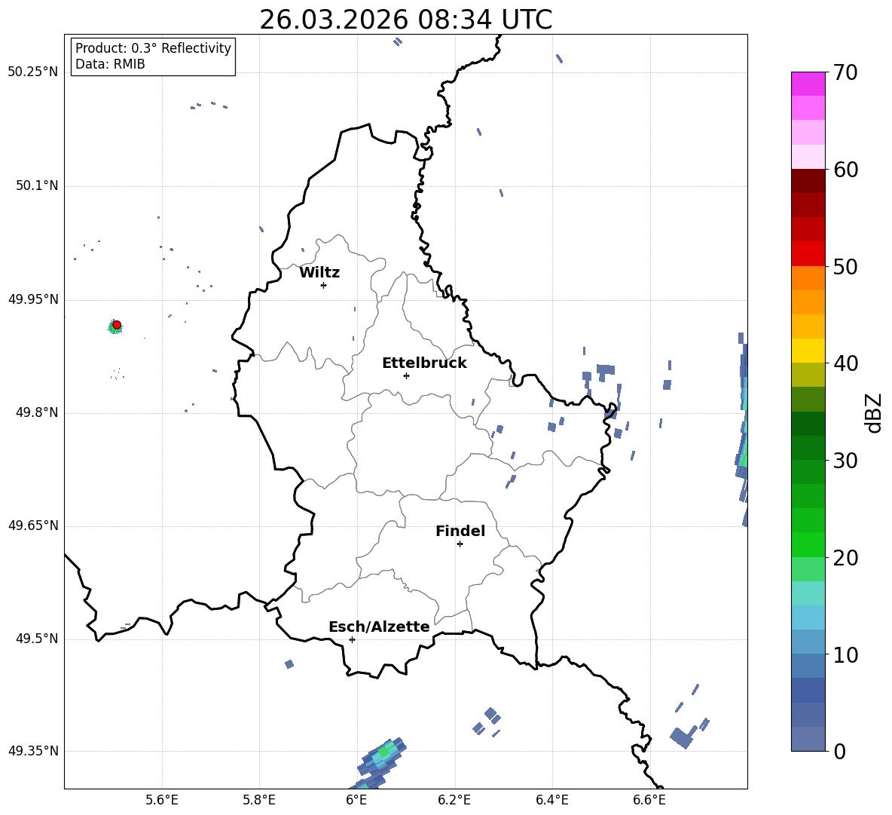Image resolution: width=892 pixels, height=815 pixels.
Task: Click the dBZ colorbar axis label
Action: point(875,412)
